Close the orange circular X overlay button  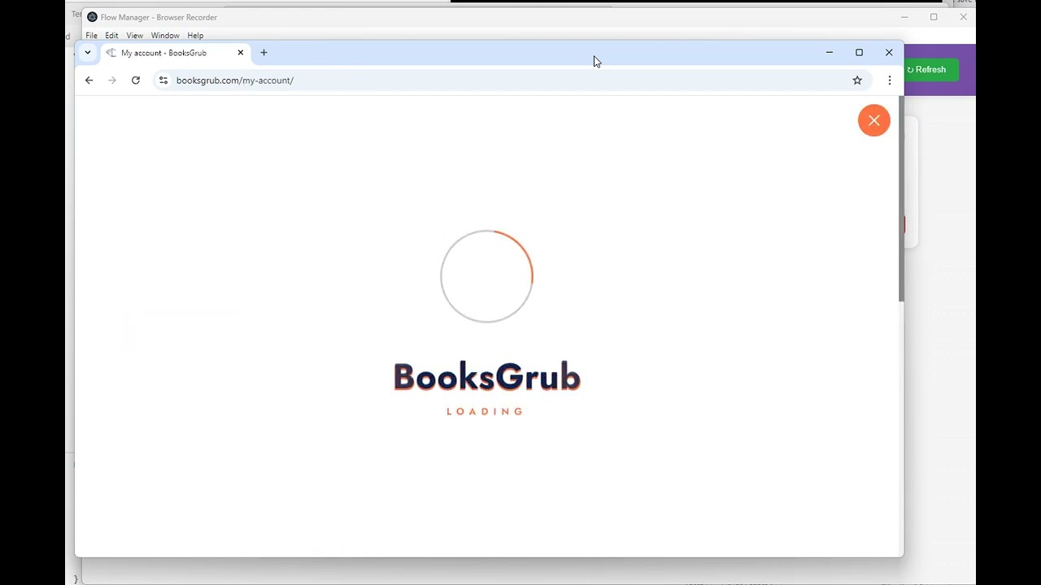(873, 120)
